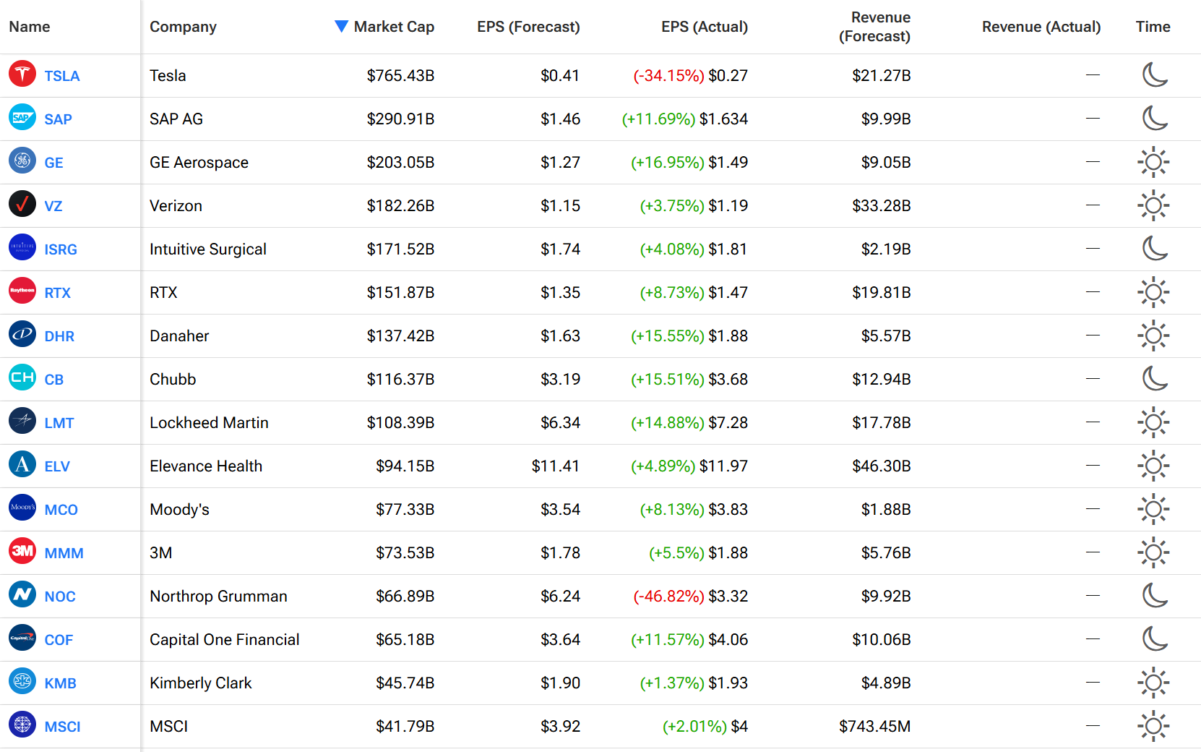The height and width of the screenshot is (752, 1201).
Task: Open the LMT ticker link
Action: click(x=59, y=423)
